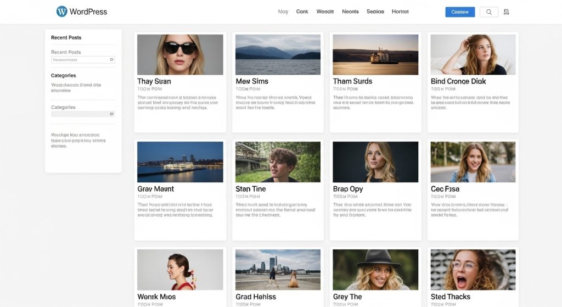The image size is (562, 307).
Task: Click the excerpt text under Mew Sims
Action: [x=276, y=103]
